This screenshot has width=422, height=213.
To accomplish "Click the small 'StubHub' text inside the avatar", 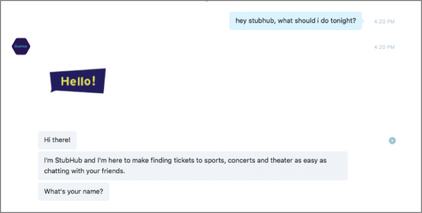I will click(21, 47).
